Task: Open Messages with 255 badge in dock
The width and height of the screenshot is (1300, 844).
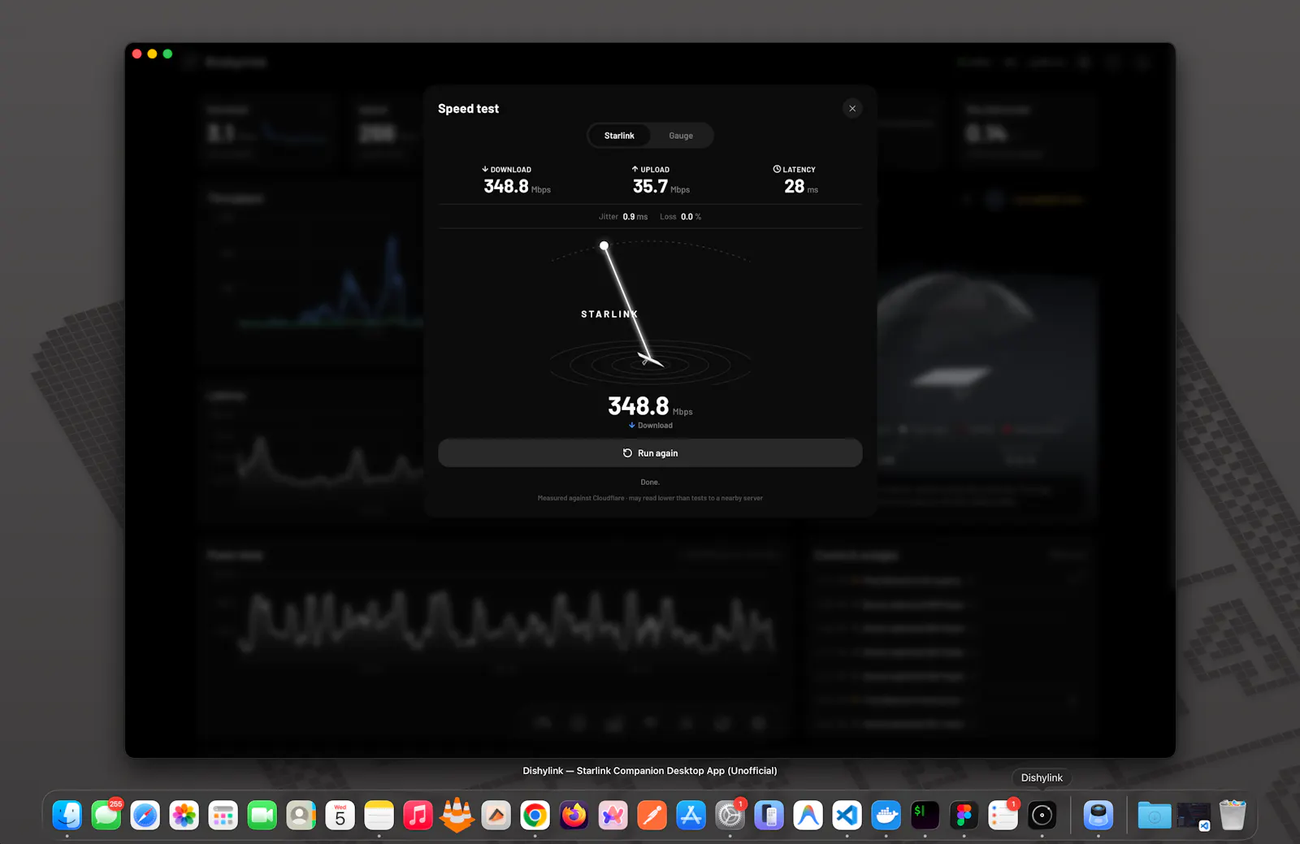Action: [x=106, y=816]
